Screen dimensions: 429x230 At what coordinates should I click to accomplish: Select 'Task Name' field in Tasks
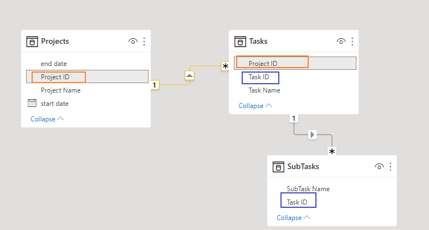pyautogui.click(x=264, y=90)
